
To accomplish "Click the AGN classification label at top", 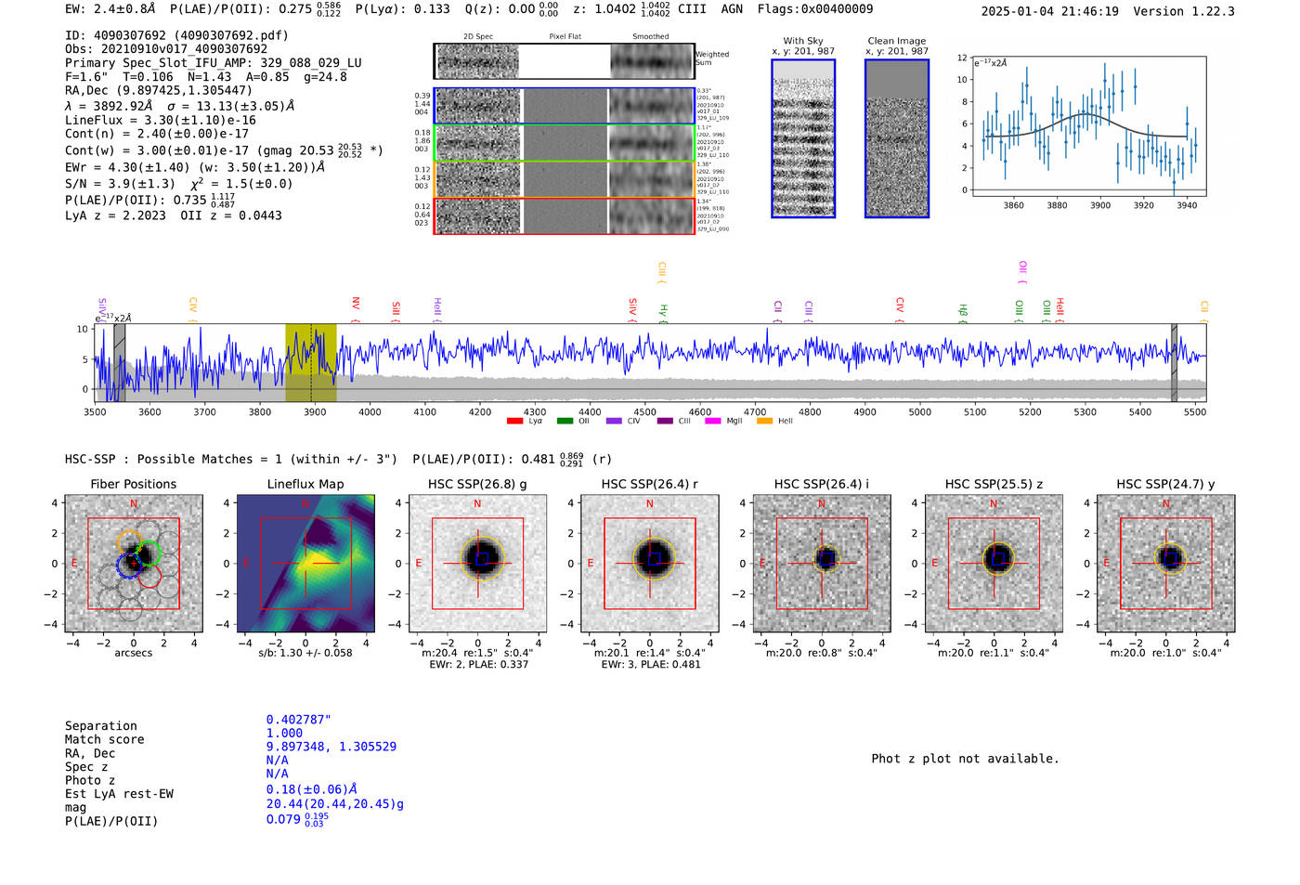I will click(732, 9).
